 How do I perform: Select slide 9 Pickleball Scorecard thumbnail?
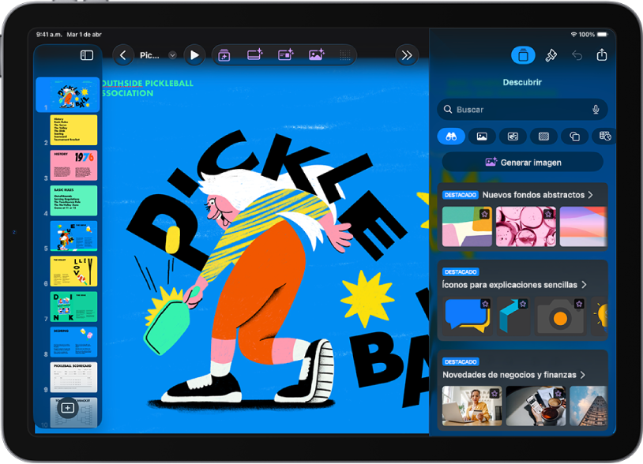click(73, 377)
